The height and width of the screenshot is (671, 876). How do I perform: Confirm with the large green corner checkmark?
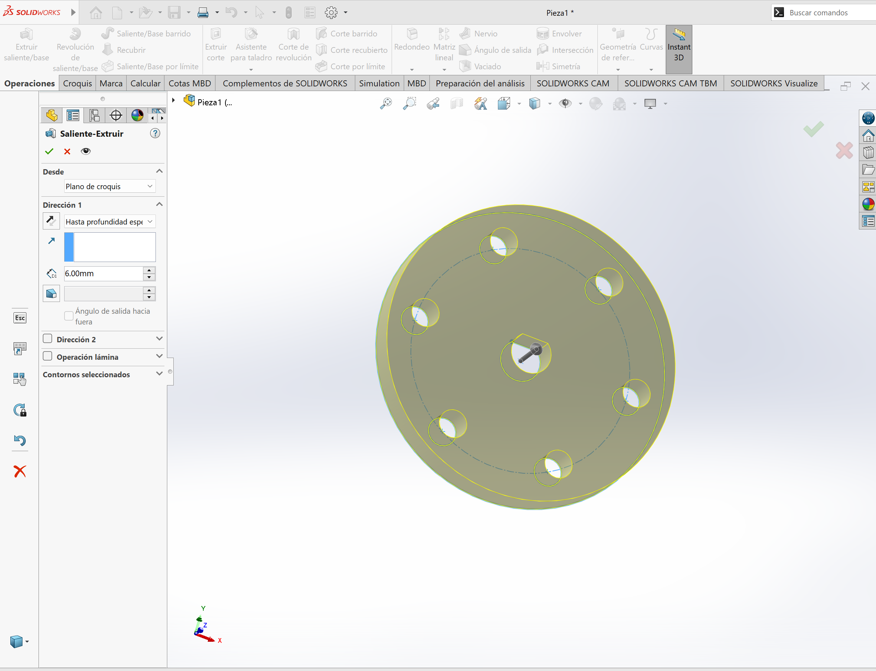[813, 129]
